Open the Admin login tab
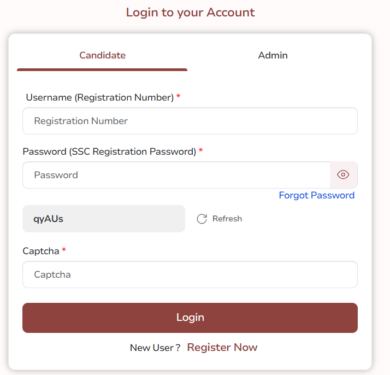The height and width of the screenshot is (375, 390). [273, 55]
